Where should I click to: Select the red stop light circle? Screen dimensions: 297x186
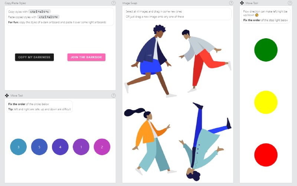[266, 155]
